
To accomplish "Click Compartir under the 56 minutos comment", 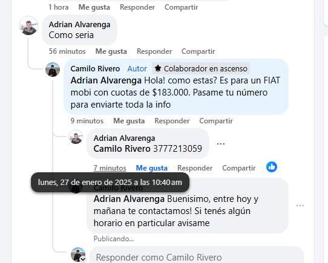I will (x=198, y=51).
